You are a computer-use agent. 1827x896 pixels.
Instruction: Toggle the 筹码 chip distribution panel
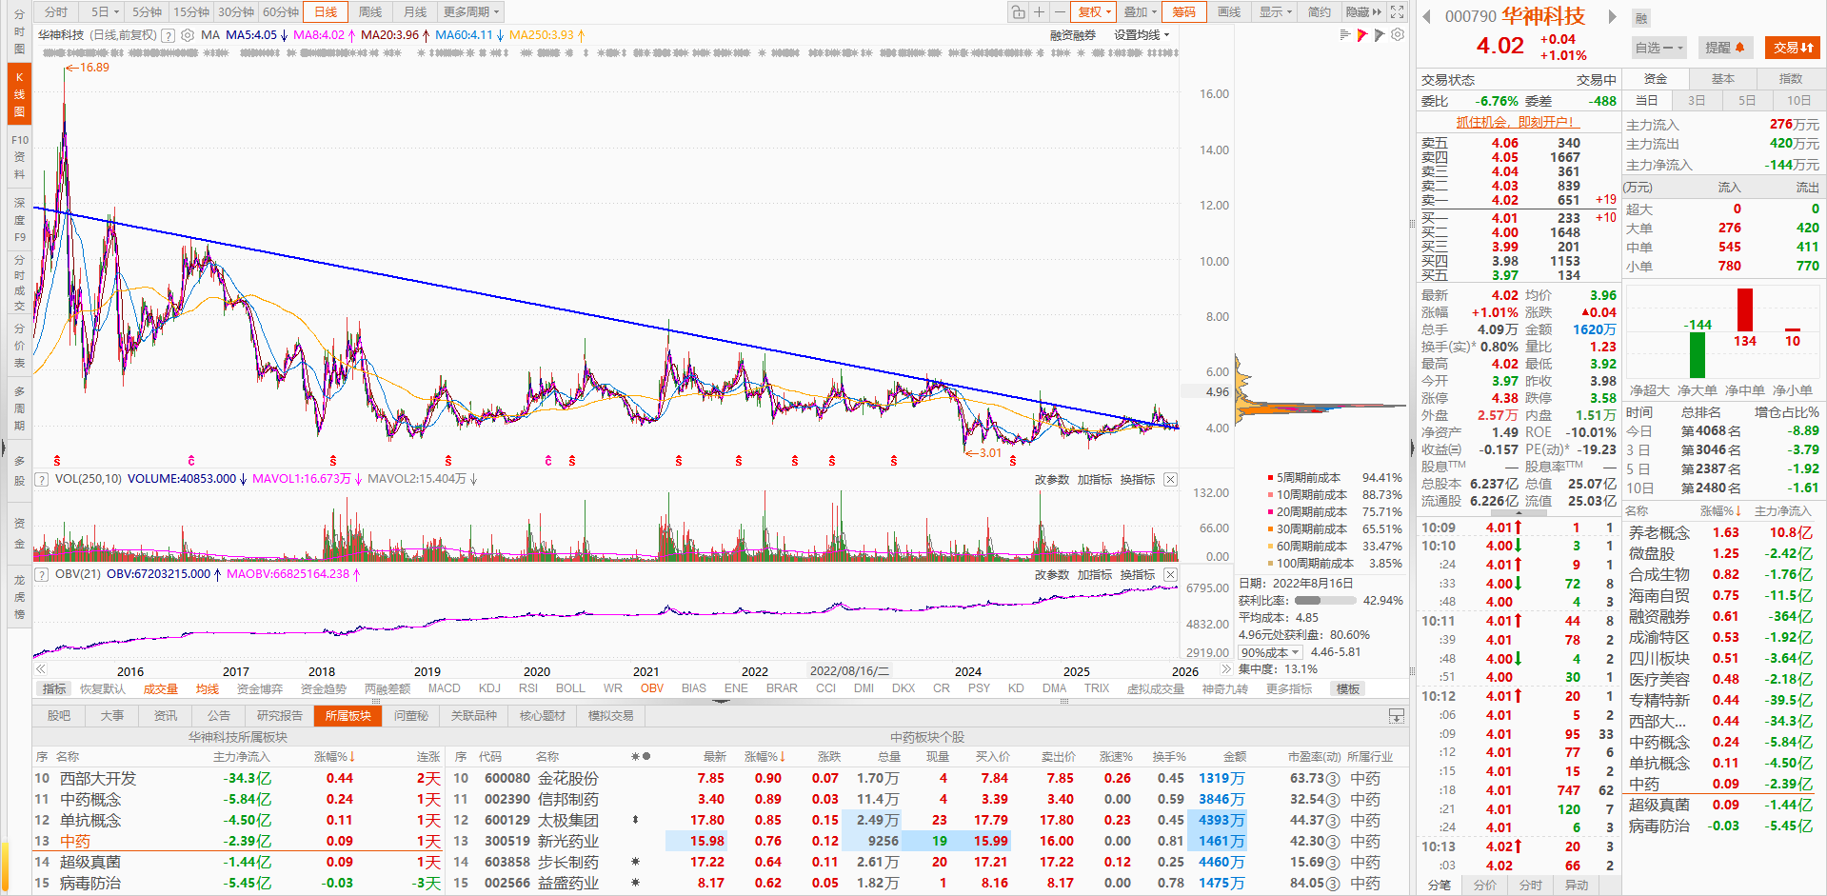click(1184, 12)
